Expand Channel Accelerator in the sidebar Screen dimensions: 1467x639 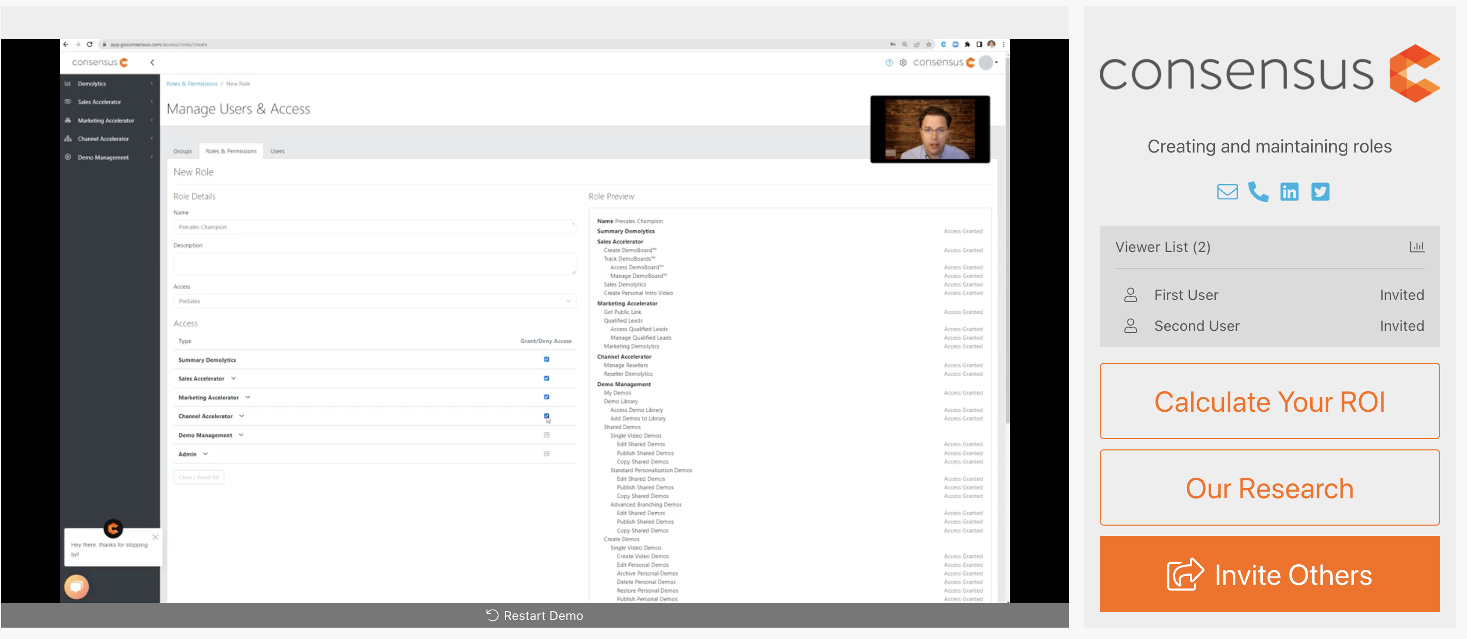pyautogui.click(x=109, y=139)
